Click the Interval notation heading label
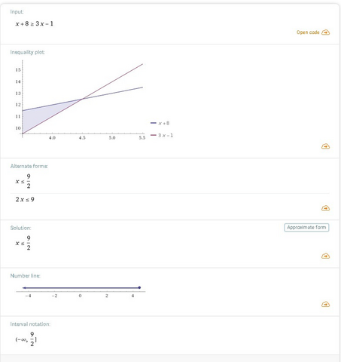Image resolution: width=341 pixels, height=362 pixels. tap(30, 324)
